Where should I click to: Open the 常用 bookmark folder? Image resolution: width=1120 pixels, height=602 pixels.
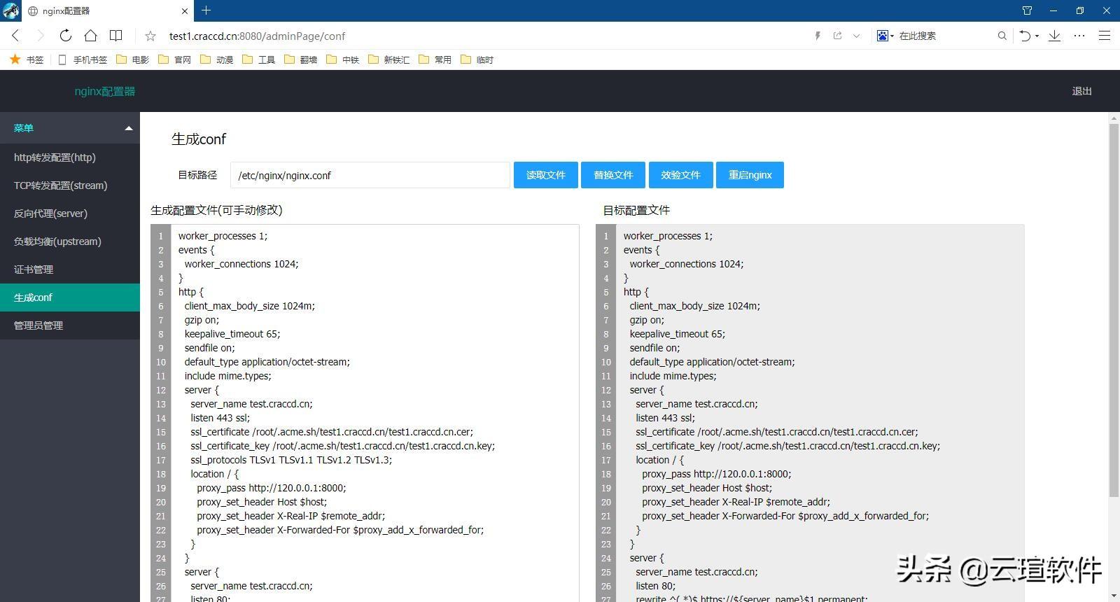pyautogui.click(x=435, y=59)
